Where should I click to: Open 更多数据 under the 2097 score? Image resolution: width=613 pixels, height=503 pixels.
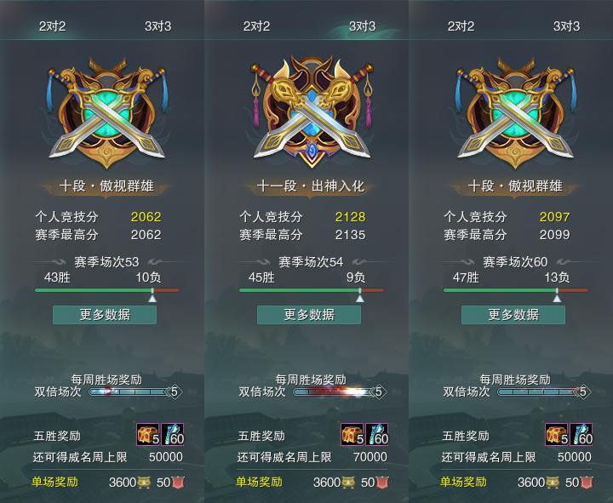tap(513, 315)
